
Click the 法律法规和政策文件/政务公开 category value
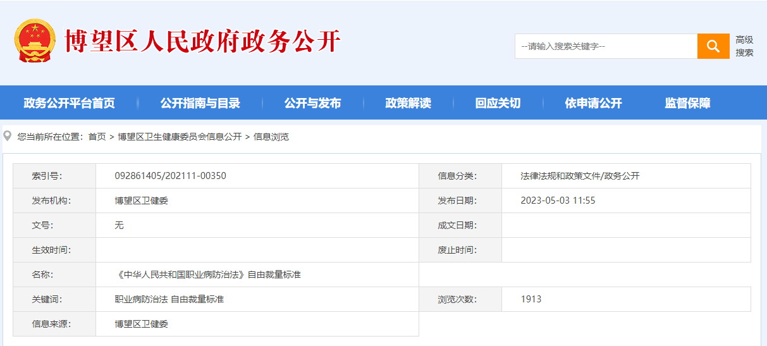580,176
